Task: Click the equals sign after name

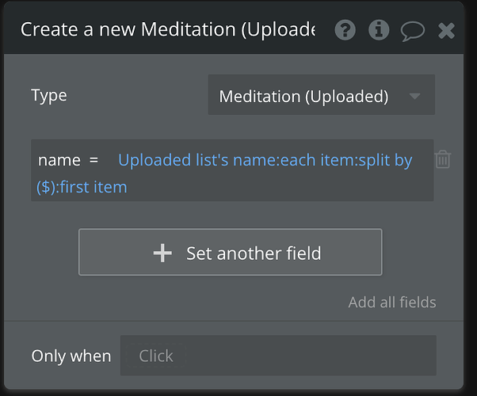Action: click(x=94, y=160)
